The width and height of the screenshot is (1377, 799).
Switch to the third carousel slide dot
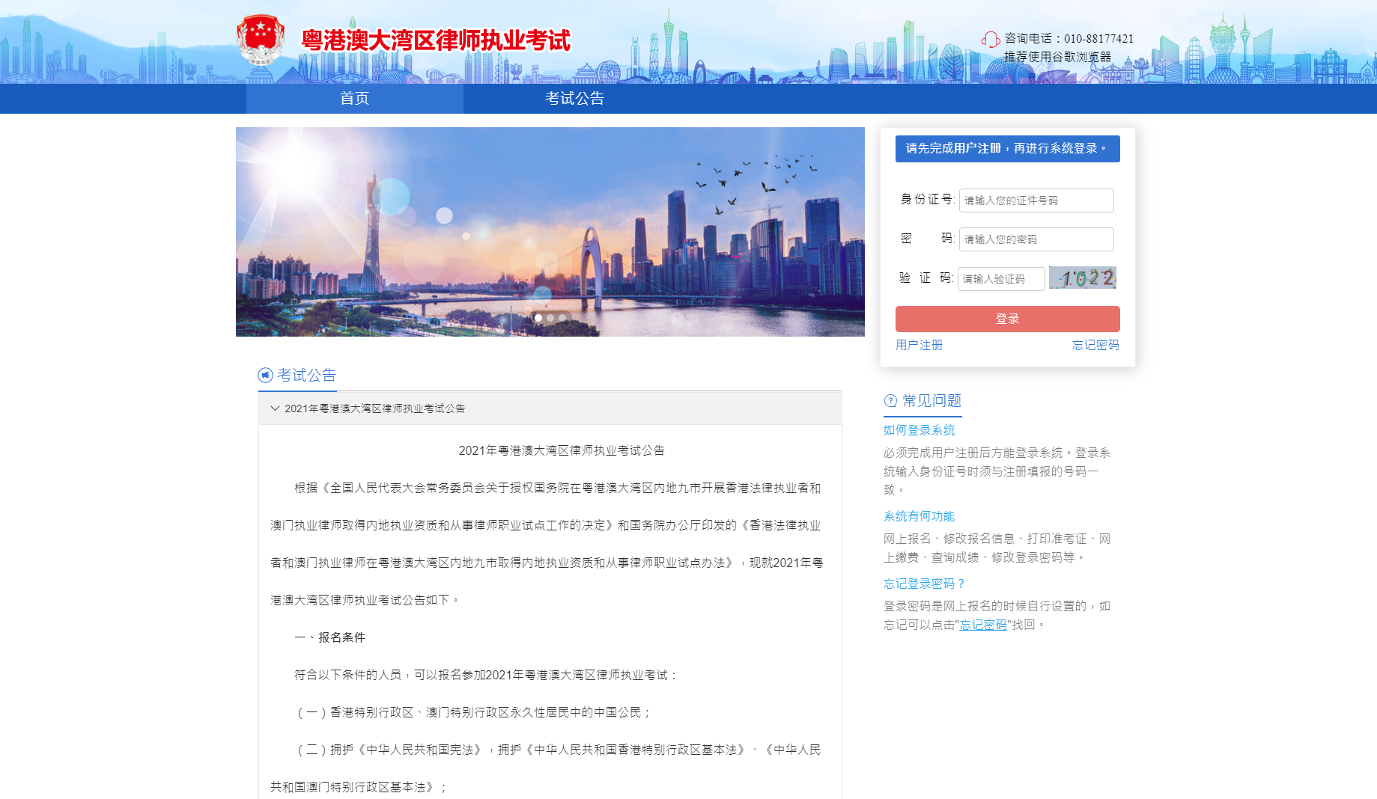tap(562, 318)
